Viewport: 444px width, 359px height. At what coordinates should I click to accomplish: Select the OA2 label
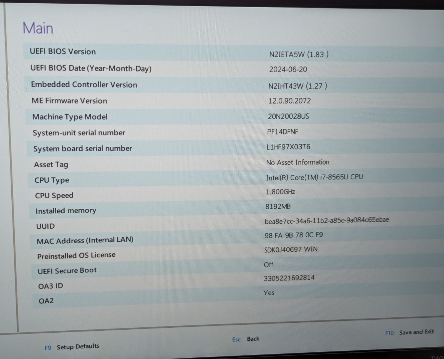pos(46,301)
